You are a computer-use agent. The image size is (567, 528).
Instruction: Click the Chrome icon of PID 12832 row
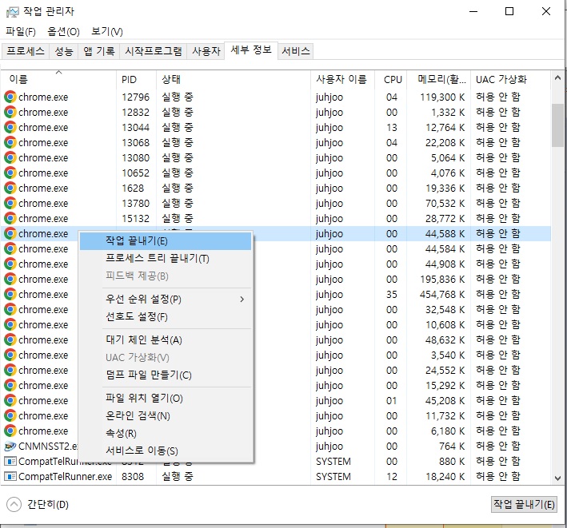[10, 112]
